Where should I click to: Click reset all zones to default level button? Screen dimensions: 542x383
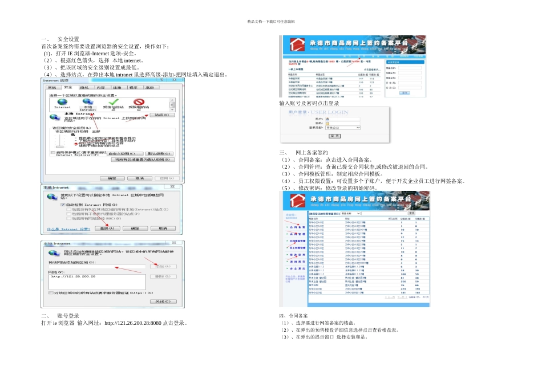pos(143,160)
